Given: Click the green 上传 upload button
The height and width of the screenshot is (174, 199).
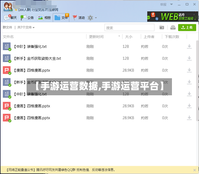Looking at the screenshot, I should 187,28.
